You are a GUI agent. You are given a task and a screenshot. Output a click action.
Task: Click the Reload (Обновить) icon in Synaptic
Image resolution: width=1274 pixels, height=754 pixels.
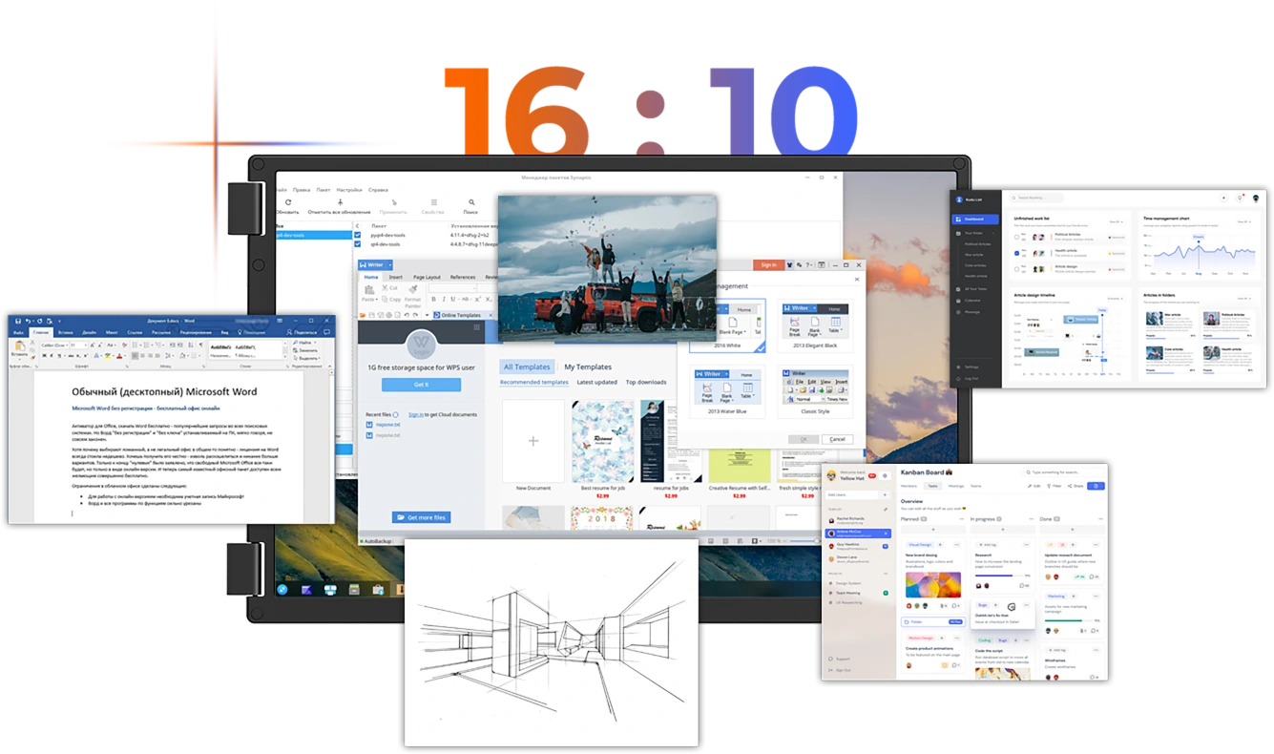pos(288,202)
